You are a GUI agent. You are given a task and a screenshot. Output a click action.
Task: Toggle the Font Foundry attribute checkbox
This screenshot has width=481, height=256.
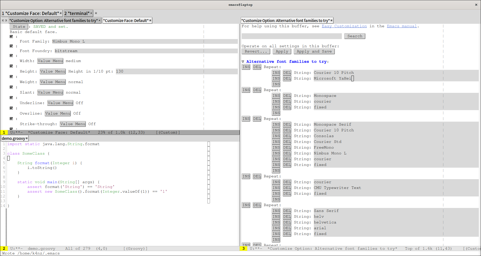click(x=11, y=46)
